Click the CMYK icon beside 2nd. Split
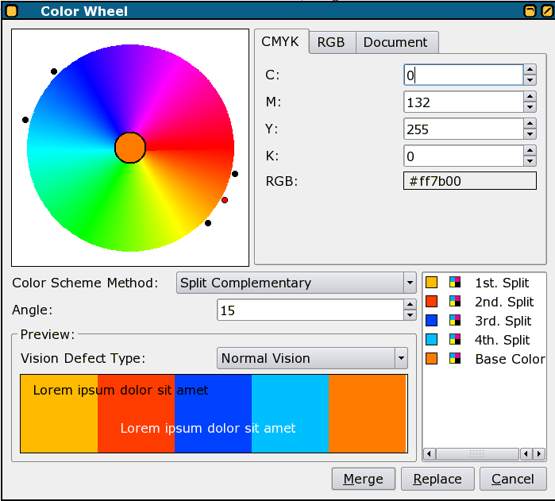555x501 pixels. (x=455, y=302)
